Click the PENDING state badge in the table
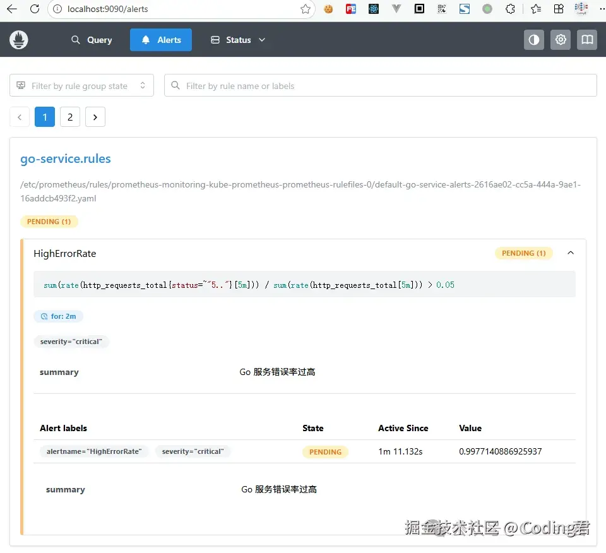Viewport: 606px width, 553px height. point(326,452)
